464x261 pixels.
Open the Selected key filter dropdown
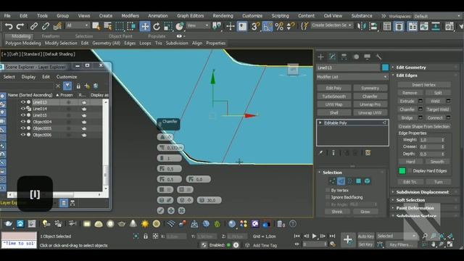click(x=396, y=236)
